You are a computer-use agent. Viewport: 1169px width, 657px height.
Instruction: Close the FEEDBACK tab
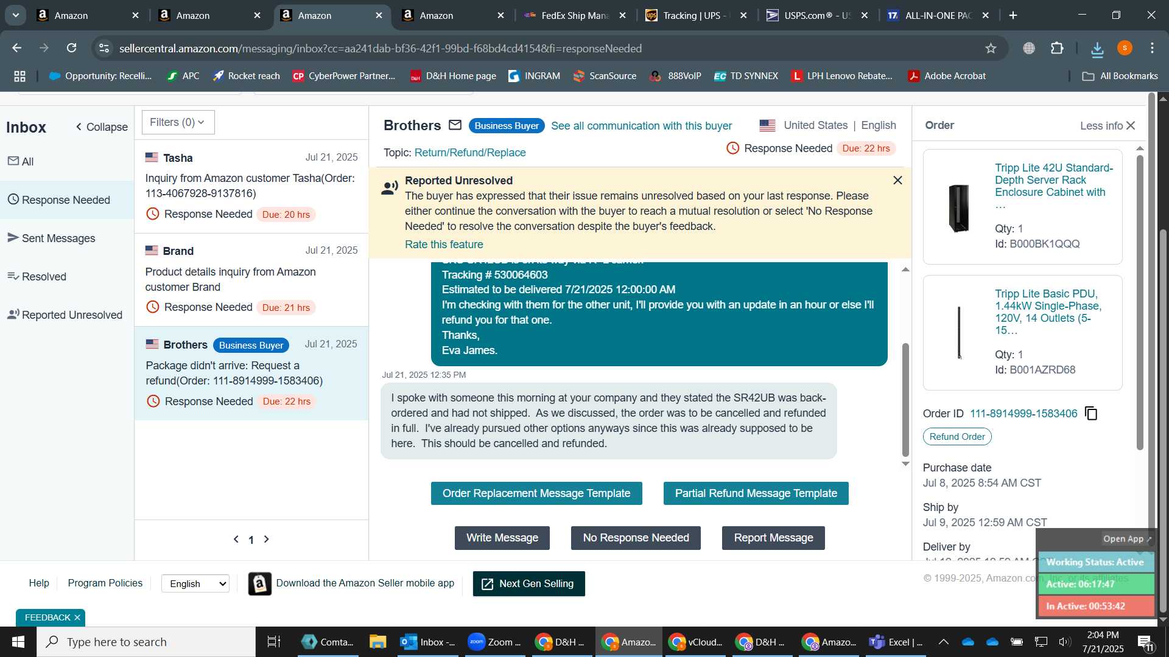click(x=77, y=617)
